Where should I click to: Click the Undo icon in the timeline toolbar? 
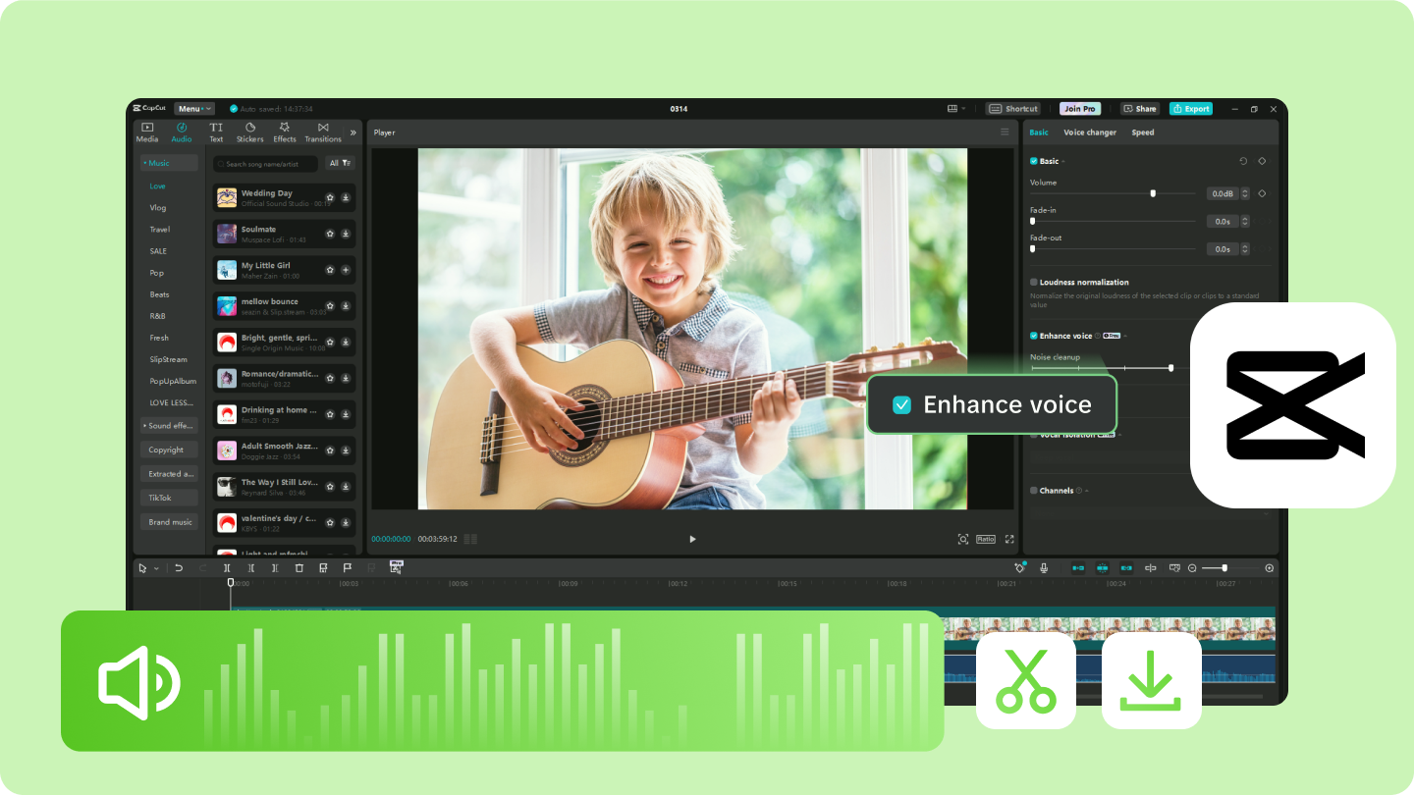pos(178,567)
